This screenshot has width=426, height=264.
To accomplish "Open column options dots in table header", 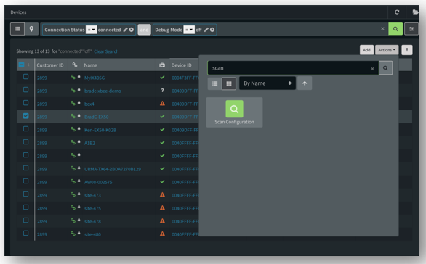I will tap(29, 65).
